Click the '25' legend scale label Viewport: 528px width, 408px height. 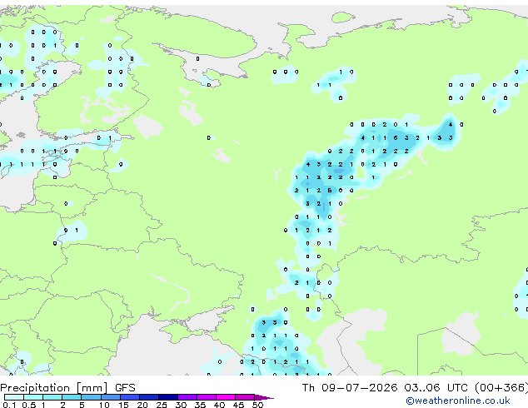coord(162,405)
